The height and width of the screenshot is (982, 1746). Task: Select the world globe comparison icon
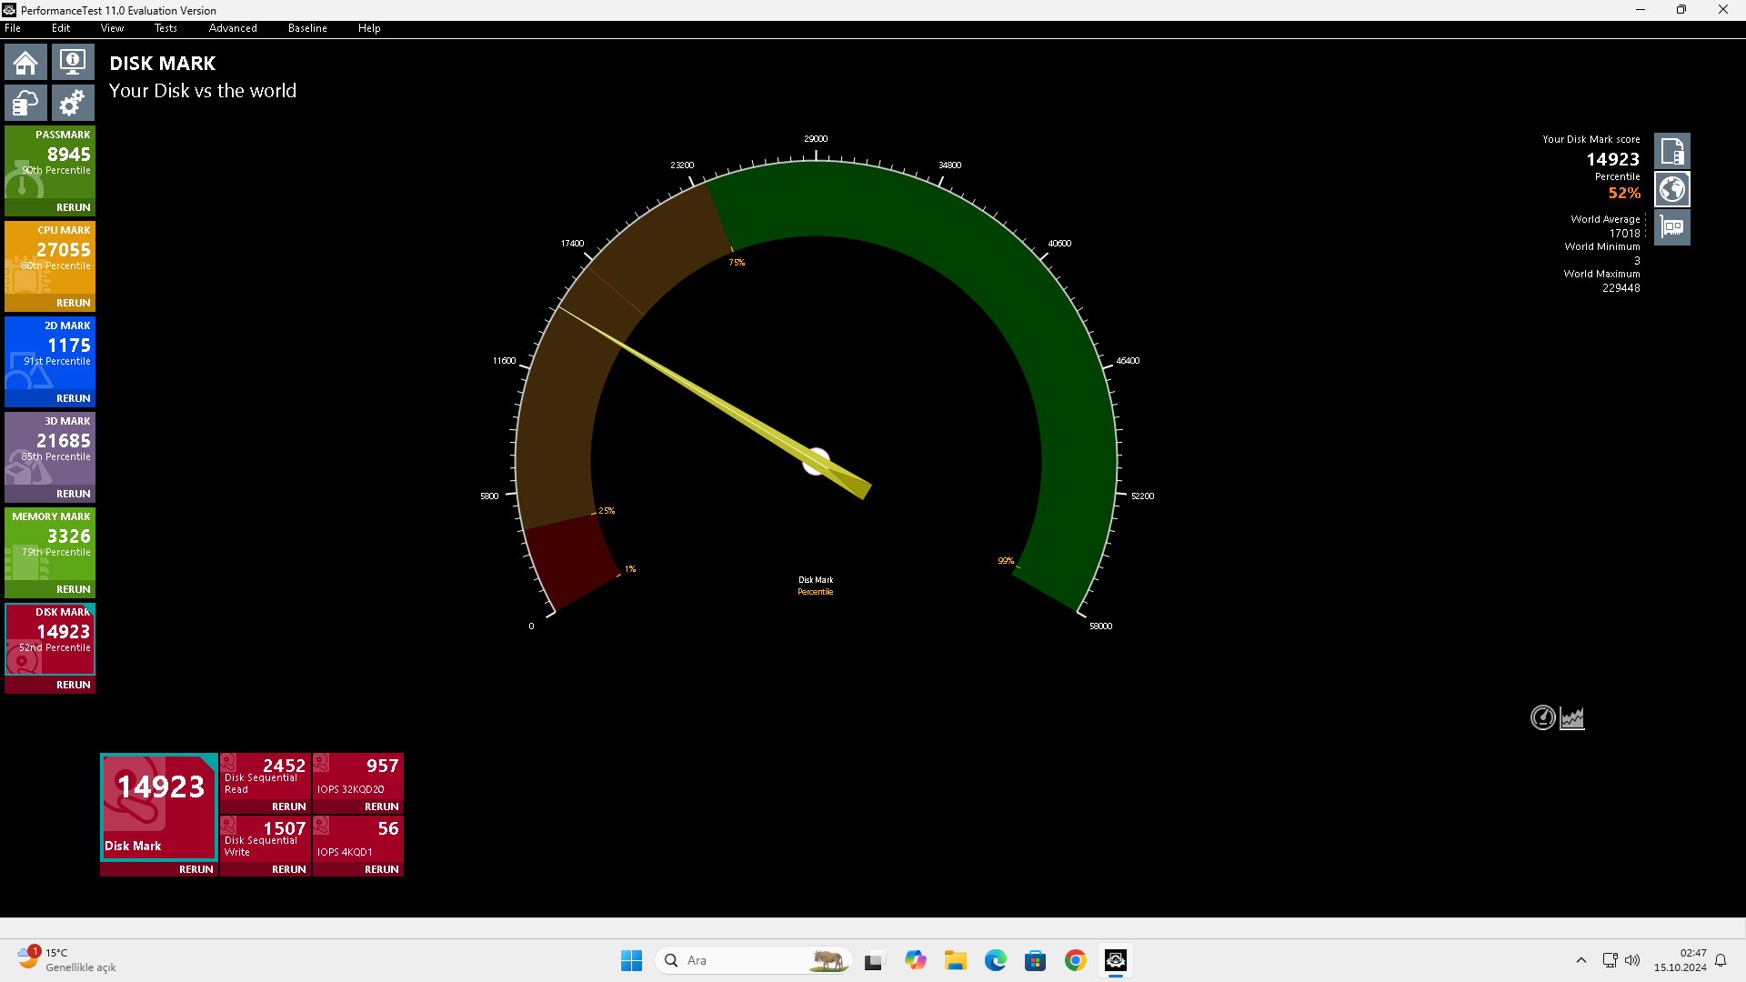(x=1671, y=189)
